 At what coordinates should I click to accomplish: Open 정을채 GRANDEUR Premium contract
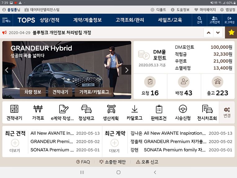(181, 142)
